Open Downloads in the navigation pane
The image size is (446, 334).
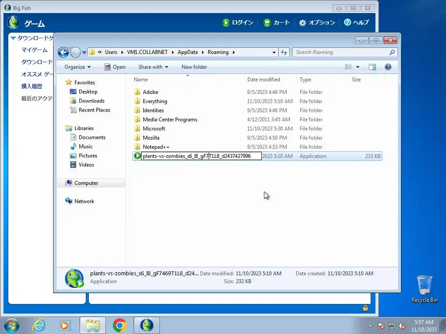[x=91, y=101]
